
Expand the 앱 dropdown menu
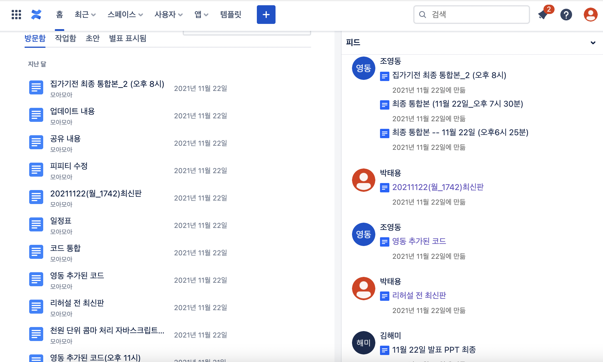[x=201, y=15]
